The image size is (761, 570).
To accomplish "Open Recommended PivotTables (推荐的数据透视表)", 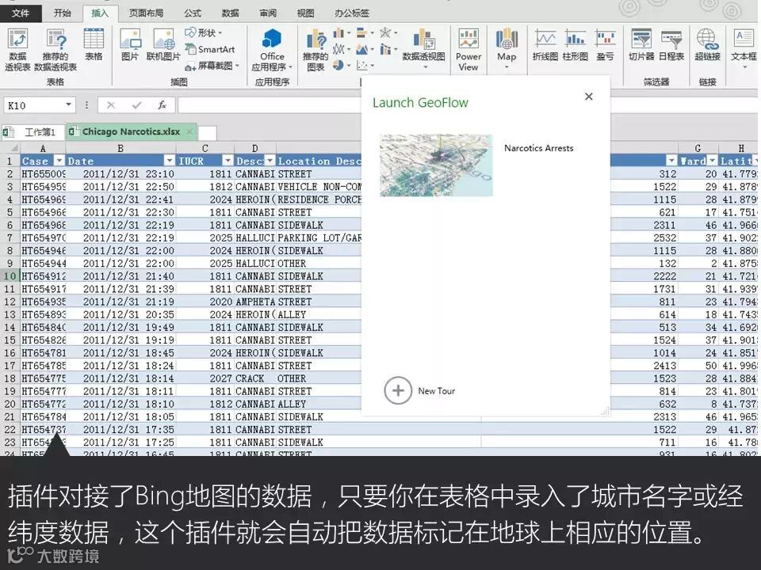I will click(x=55, y=50).
